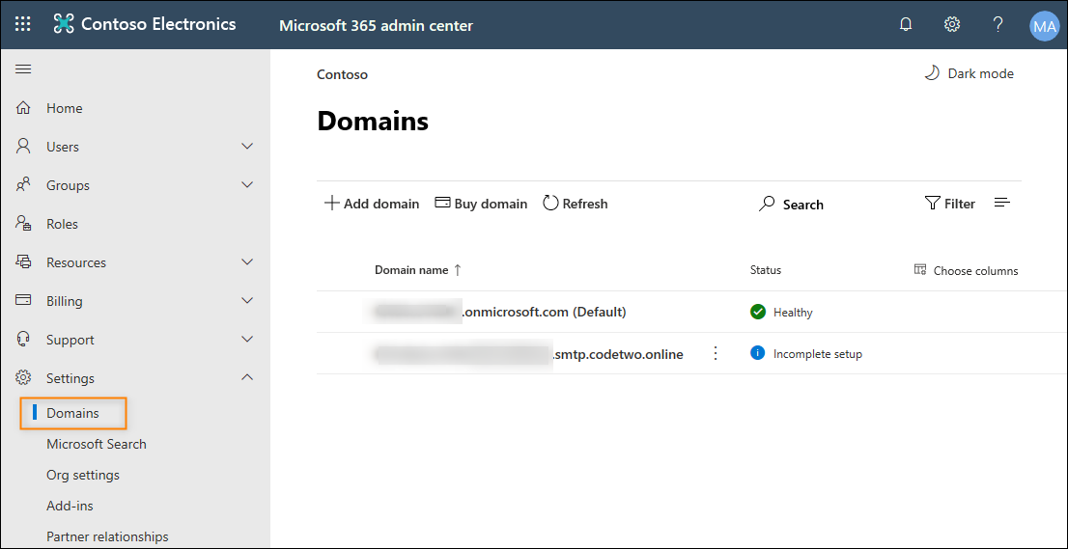Open Roles in the sidebar

(x=62, y=224)
